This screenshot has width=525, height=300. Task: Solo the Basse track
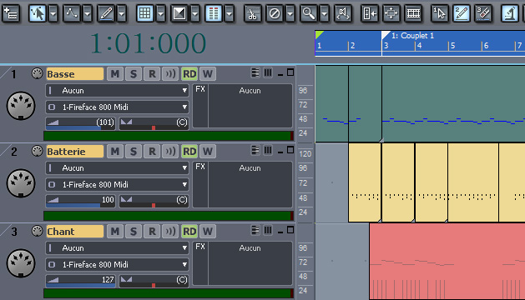pyautogui.click(x=134, y=74)
